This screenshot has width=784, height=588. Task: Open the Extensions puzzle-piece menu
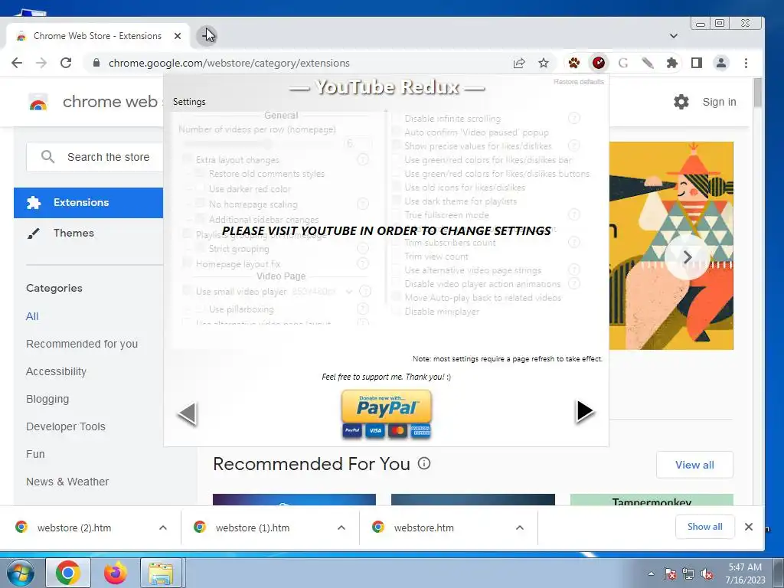tap(672, 63)
